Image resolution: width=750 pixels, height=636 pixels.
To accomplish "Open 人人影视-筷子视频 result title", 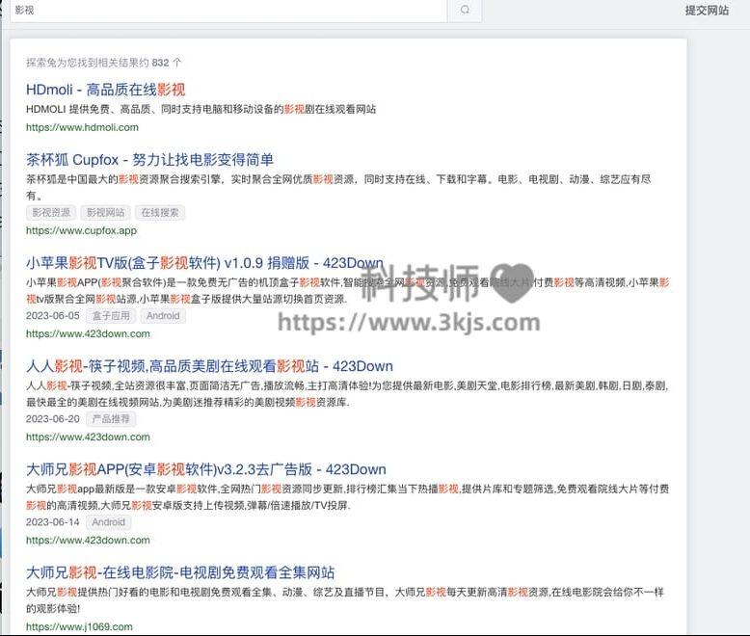I will point(209,366).
